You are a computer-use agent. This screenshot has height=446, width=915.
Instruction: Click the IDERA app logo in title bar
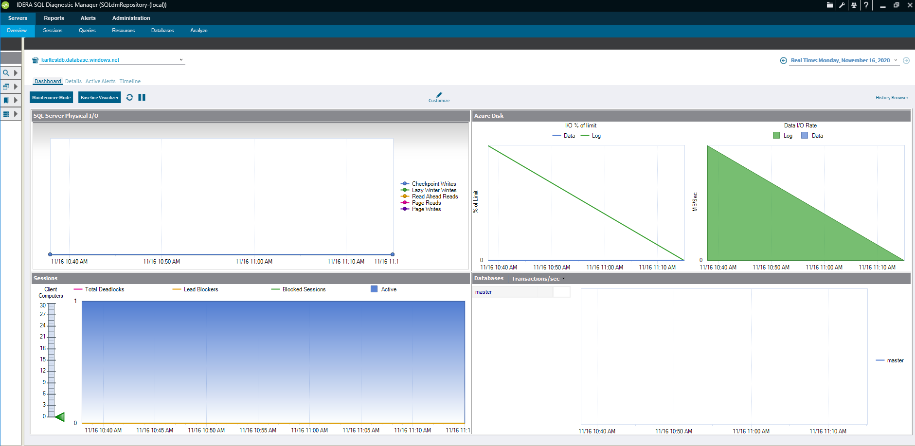tap(6, 5)
